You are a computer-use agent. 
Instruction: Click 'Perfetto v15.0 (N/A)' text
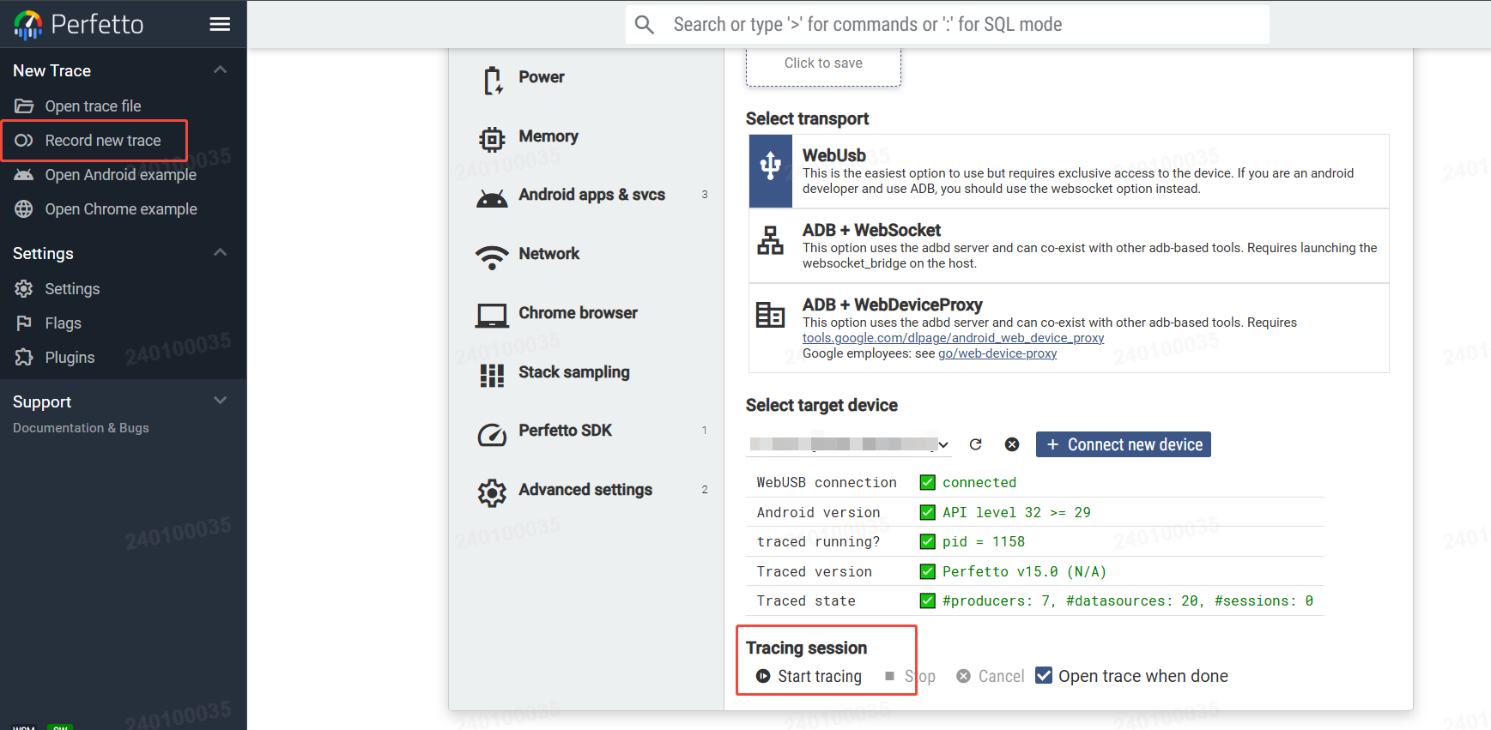click(1024, 571)
